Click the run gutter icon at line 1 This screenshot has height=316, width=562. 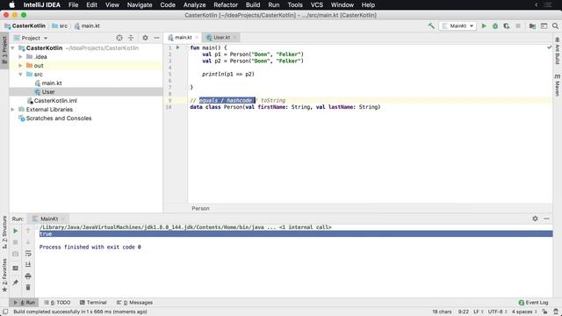pos(177,47)
